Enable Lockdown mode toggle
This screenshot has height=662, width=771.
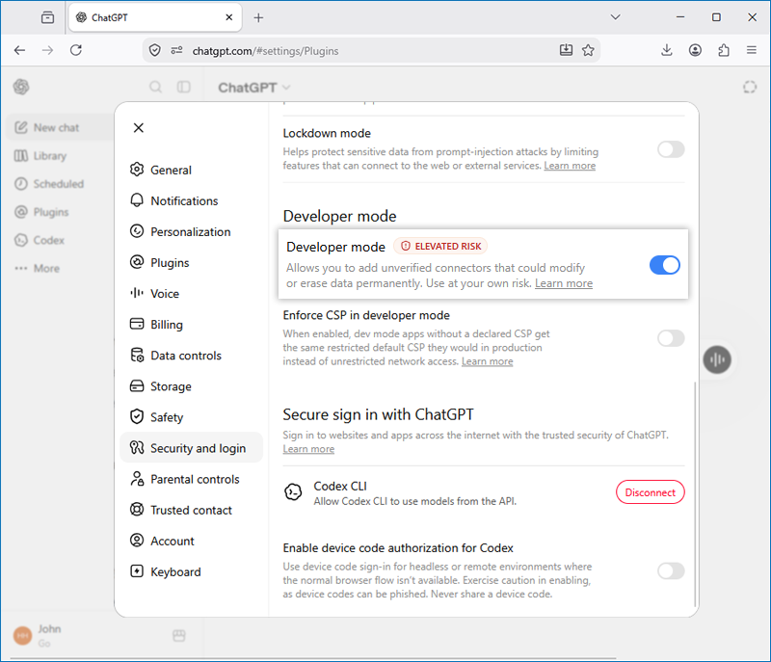671,149
